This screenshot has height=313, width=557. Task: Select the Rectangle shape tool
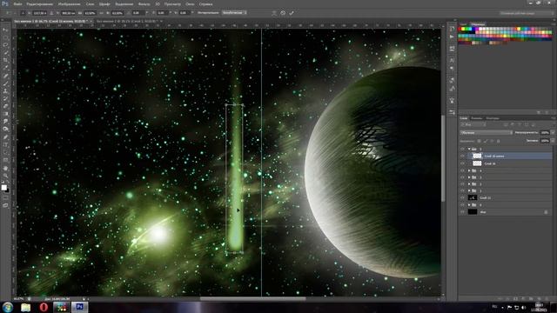[5, 160]
